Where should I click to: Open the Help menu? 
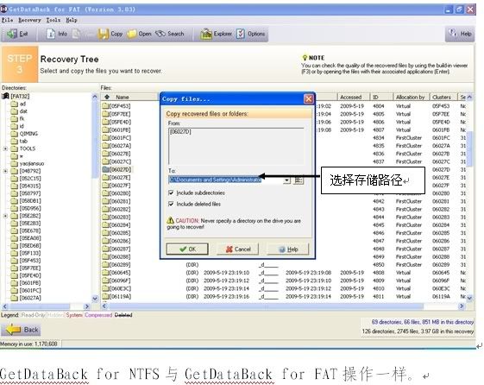coord(72,20)
